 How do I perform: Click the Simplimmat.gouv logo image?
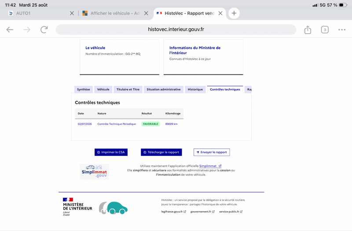point(94,172)
